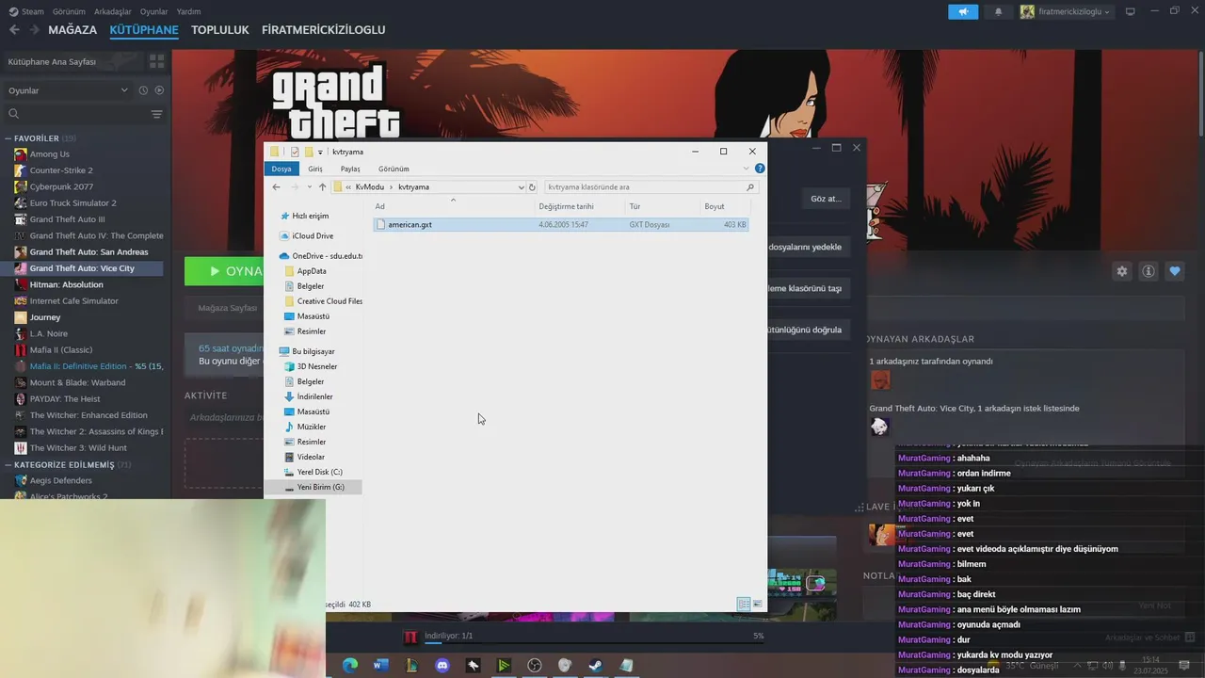The width and height of the screenshot is (1205, 678).
Task: Open İndirilenler in Explorer navigation pane
Action: pos(314,396)
